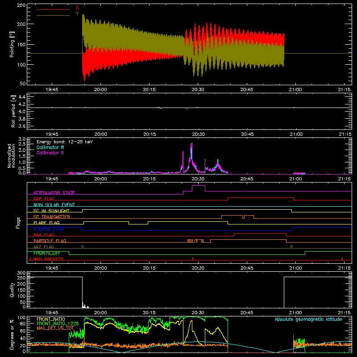Click the GAP_FLAG label
This screenshot has height=357, width=357.
44,199
